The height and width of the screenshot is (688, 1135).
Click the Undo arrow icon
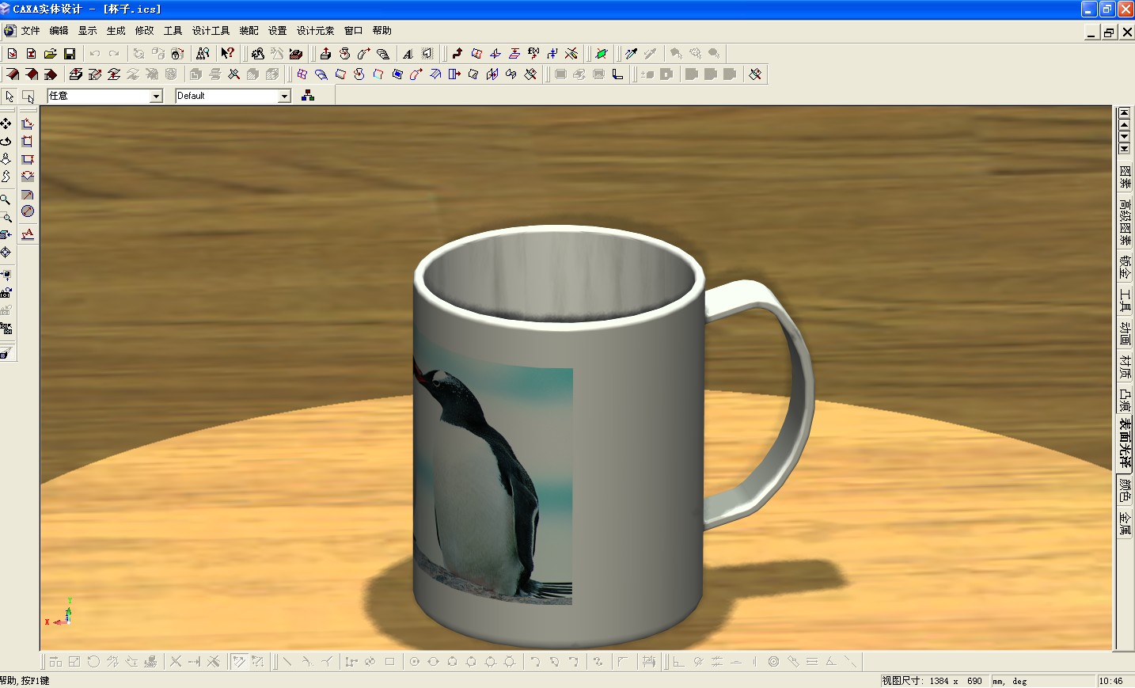click(x=95, y=54)
